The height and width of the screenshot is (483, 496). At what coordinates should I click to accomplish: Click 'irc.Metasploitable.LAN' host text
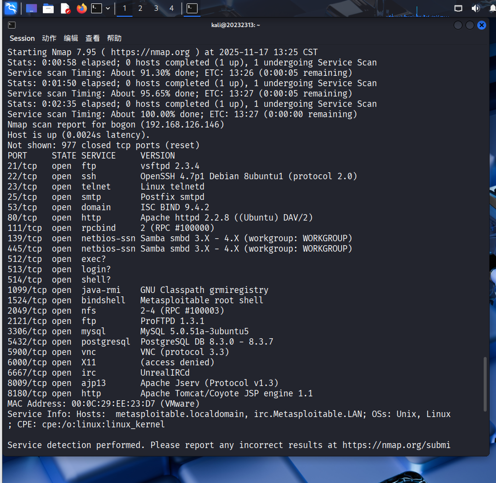click(308, 414)
